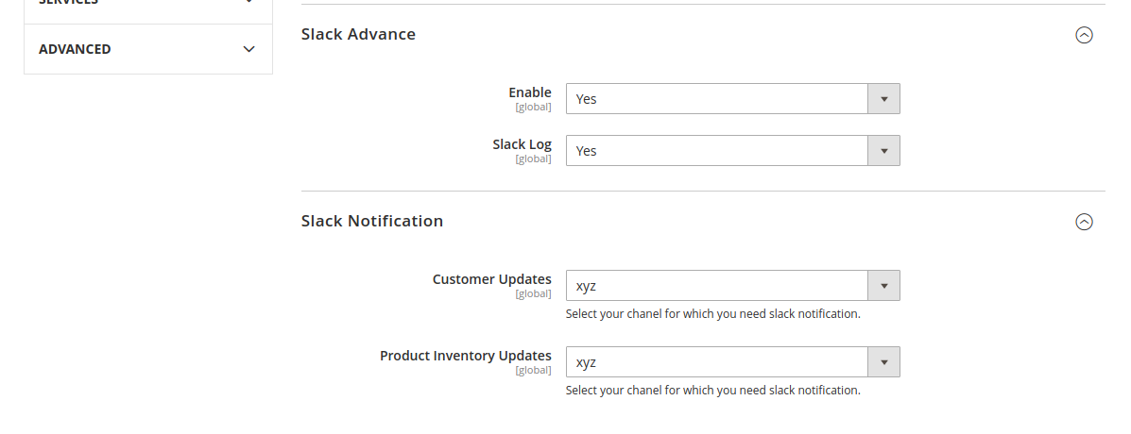Click the arrow button on the Slack Log dropdown
Screen dimensions: 1131x434
[883, 150]
